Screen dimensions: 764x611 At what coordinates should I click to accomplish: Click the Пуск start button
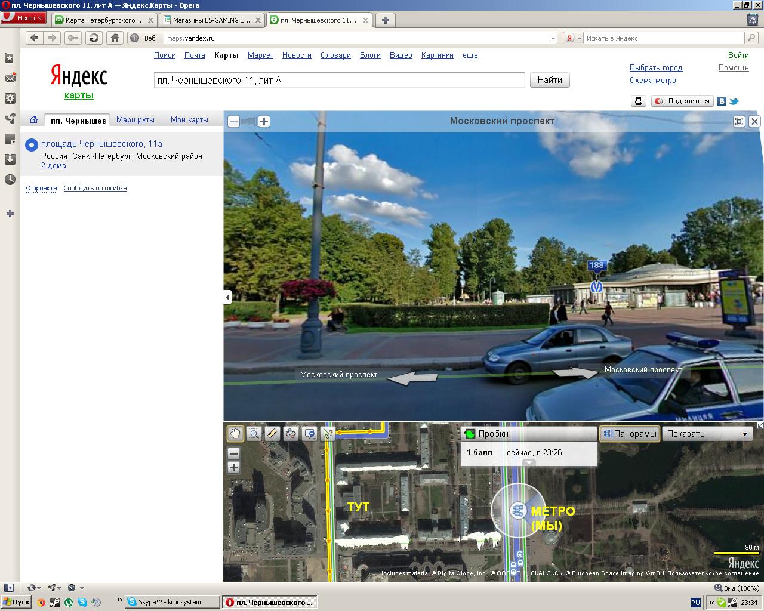click(x=16, y=602)
